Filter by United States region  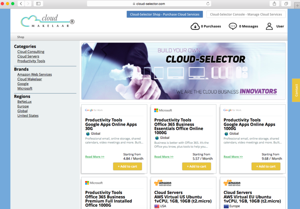tap(28, 116)
